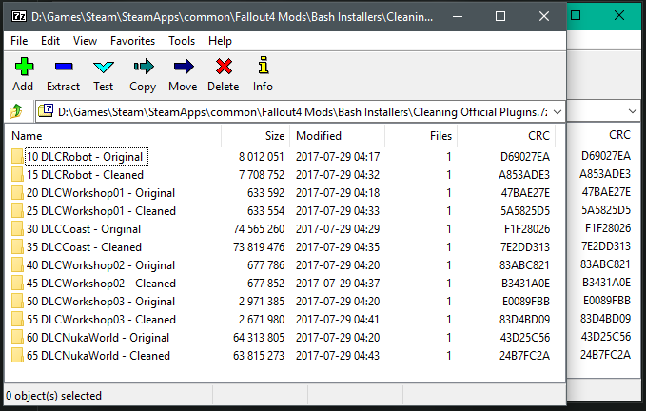Select 35 DLCCoast - Cleaned folder
The width and height of the screenshot is (646, 411).
84,247
